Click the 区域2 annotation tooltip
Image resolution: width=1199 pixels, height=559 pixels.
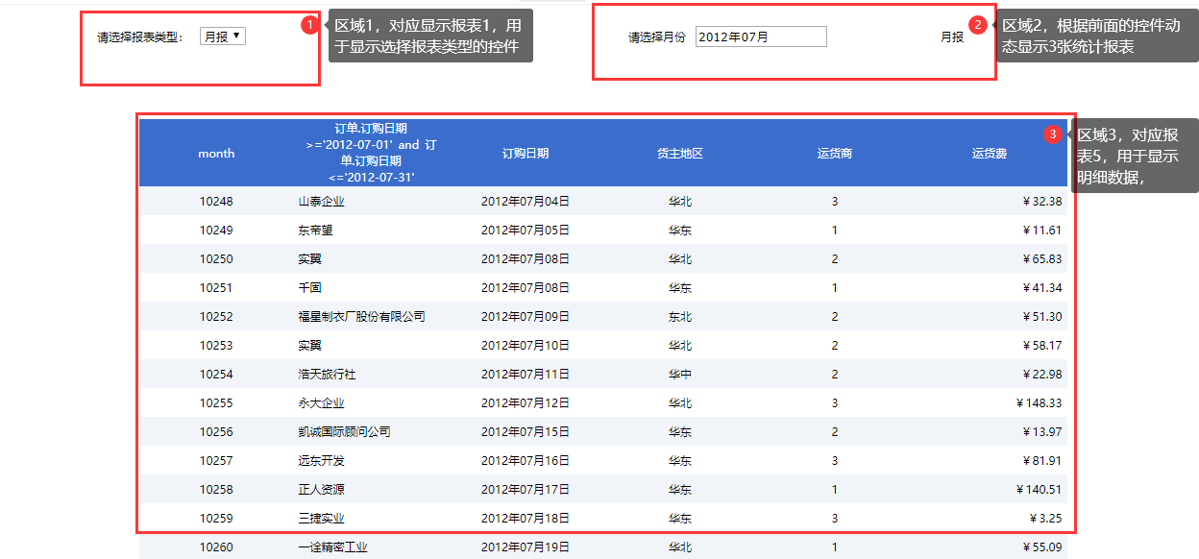pos(1089,36)
